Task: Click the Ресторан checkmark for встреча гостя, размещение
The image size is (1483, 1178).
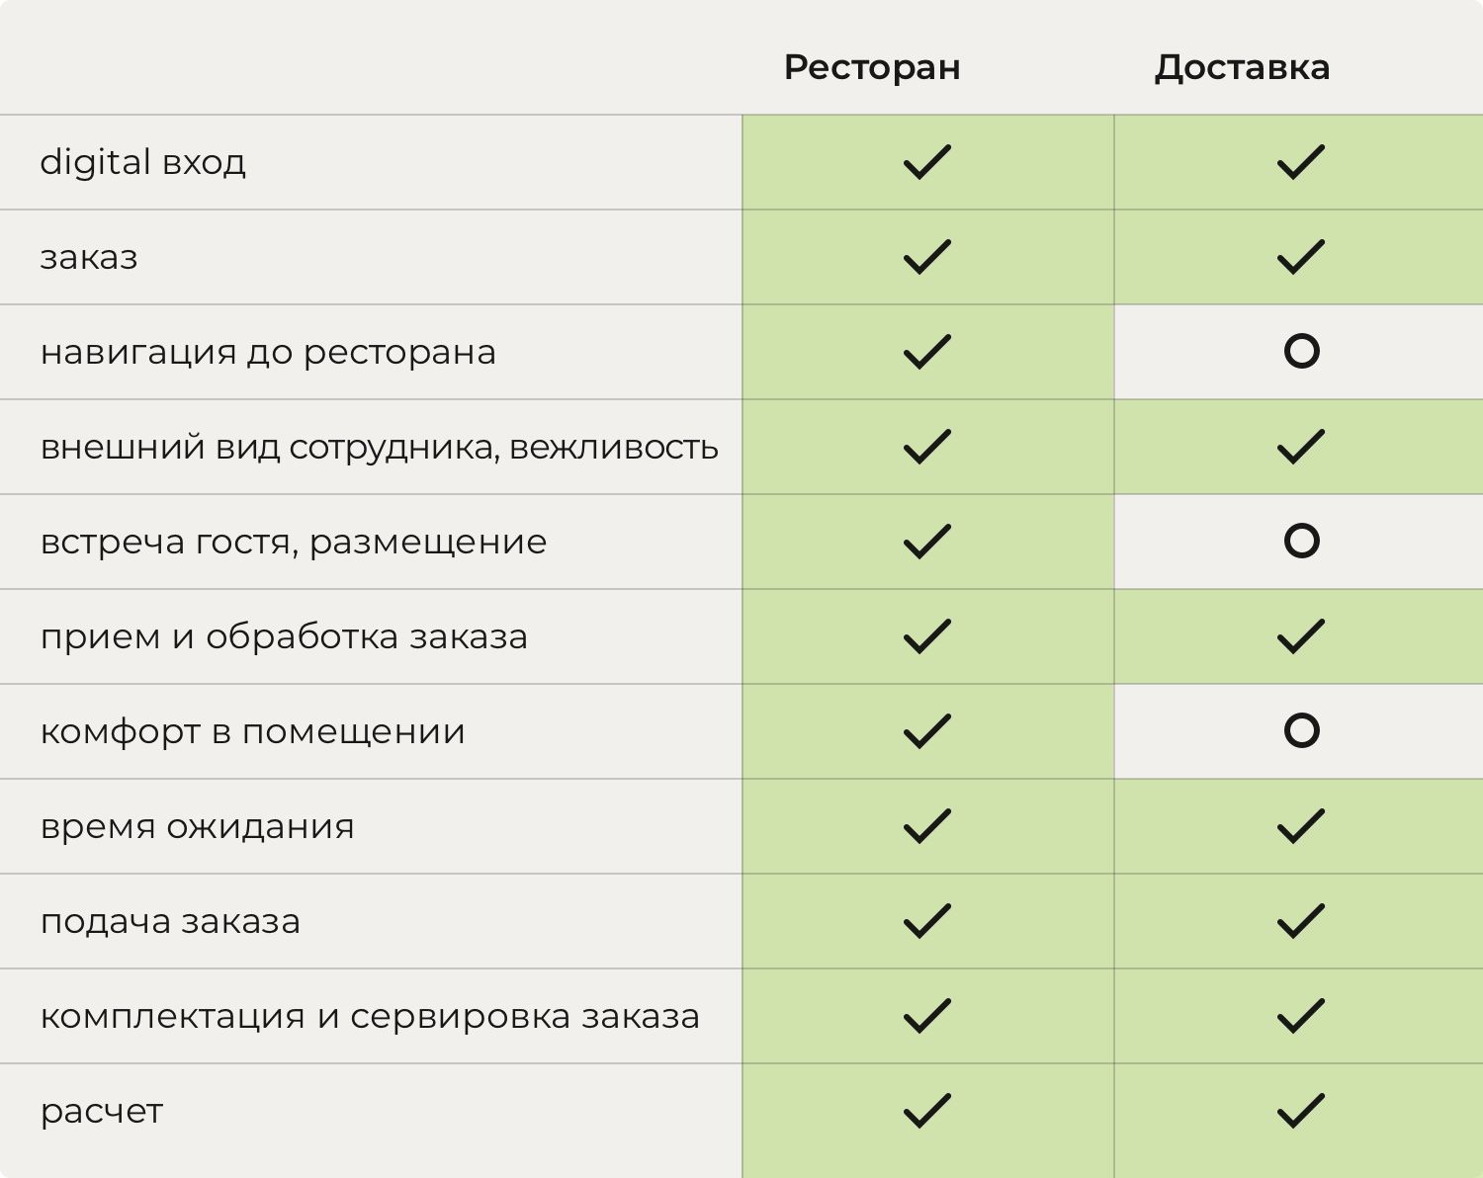Action: [926, 542]
